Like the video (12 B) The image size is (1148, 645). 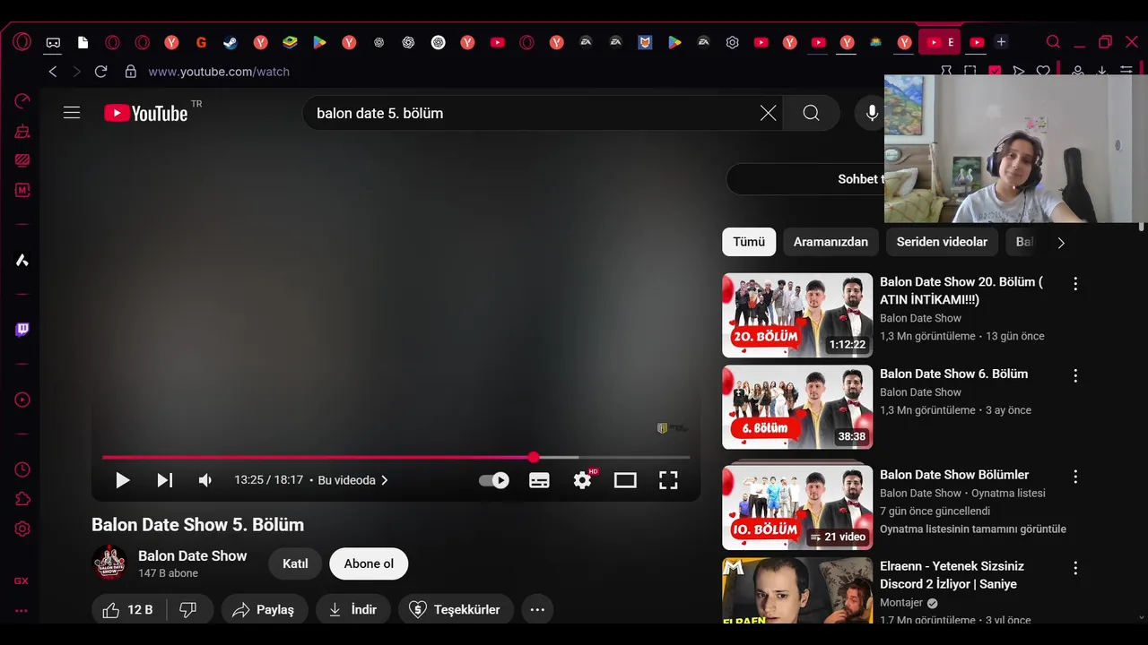[128, 610]
